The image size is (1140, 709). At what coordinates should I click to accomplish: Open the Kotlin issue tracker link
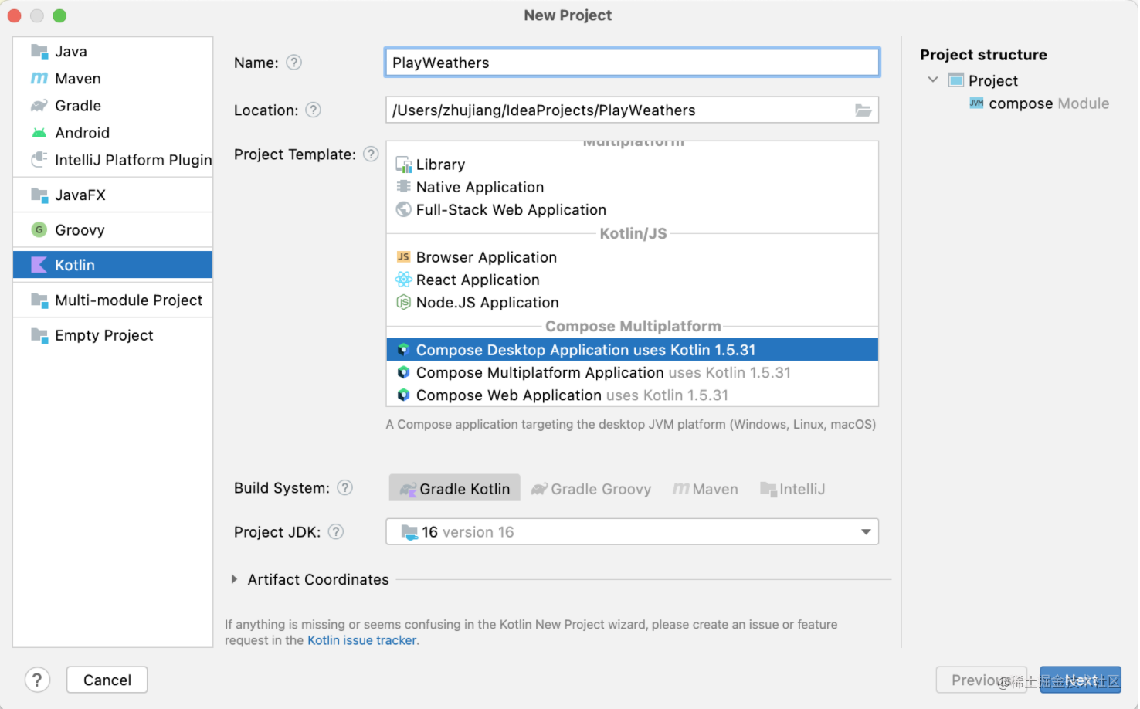362,640
